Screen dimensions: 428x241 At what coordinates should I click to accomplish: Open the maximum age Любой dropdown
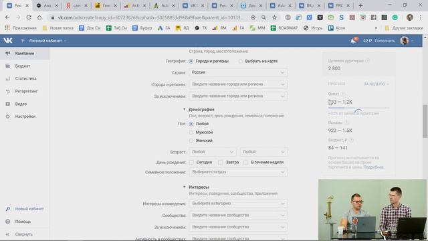(x=263, y=152)
